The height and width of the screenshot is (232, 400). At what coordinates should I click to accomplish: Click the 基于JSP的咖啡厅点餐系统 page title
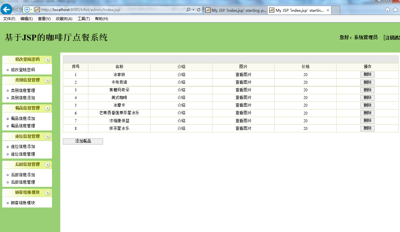tap(56, 38)
